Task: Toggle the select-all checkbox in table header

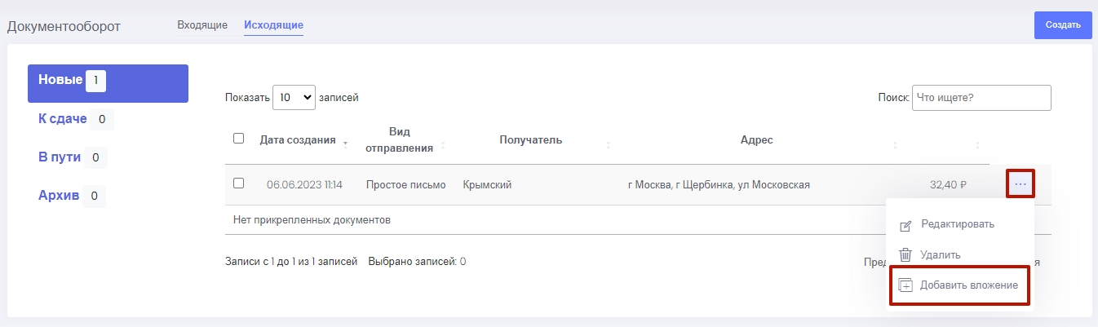Action: pos(239,139)
